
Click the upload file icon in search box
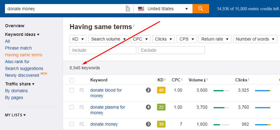(128, 9)
